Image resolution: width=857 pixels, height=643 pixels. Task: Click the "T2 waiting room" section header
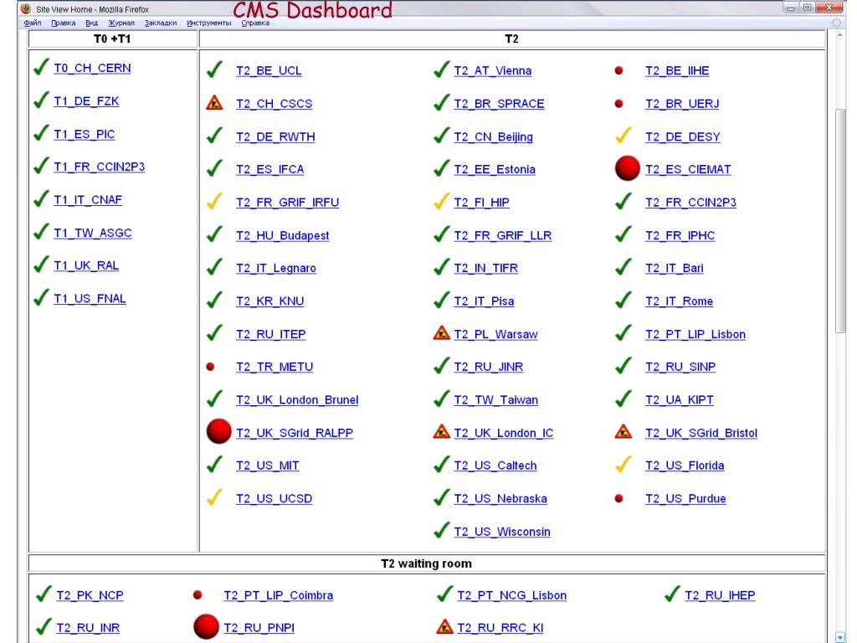tap(427, 563)
